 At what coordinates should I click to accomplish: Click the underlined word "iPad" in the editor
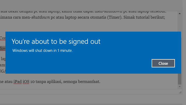[17, 82]
